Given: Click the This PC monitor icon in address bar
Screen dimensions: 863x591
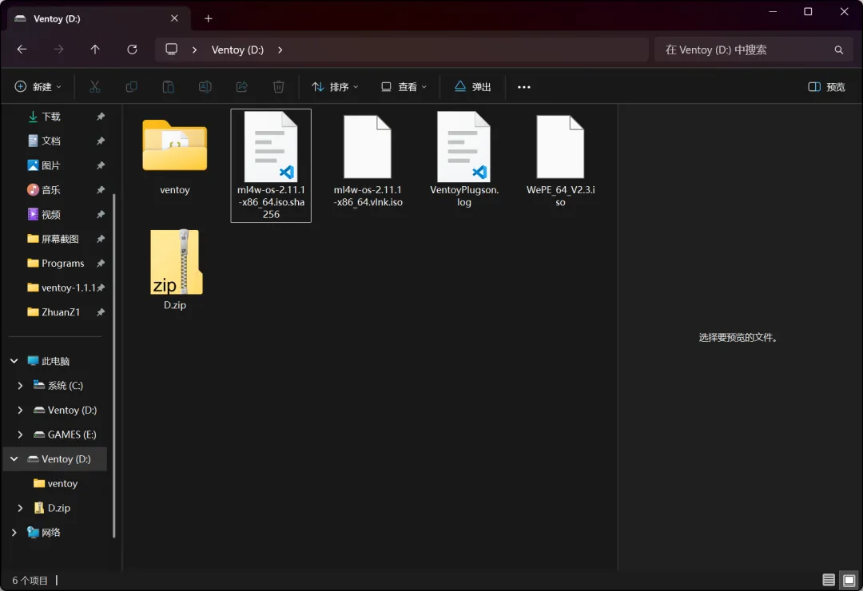Looking at the screenshot, I should coord(172,50).
